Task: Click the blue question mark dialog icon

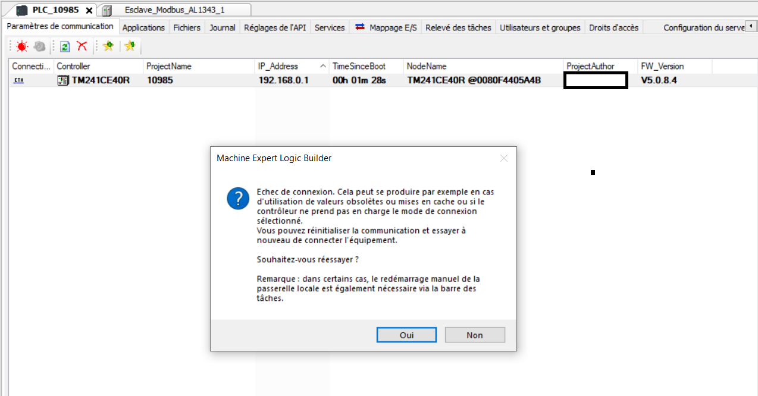Action: click(238, 198)
